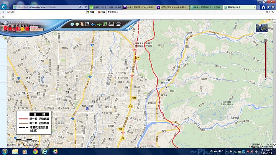The image size is (276, 155).
Task: Open dropdown arrow beside 搜尋 button
Action: 95,12
